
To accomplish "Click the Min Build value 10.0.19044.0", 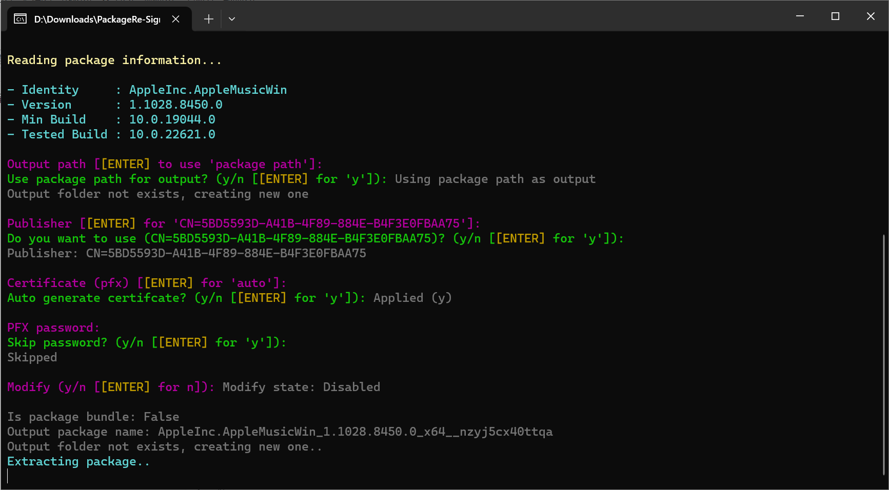I will tap(172, 119).
